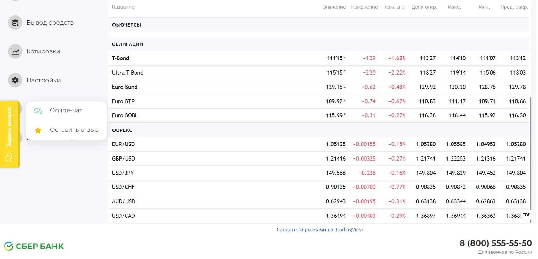Click the quotes table vertical scrollbar
Image resolution: width=538 pixels, height=259 pixels.
[x=531, y=160]
